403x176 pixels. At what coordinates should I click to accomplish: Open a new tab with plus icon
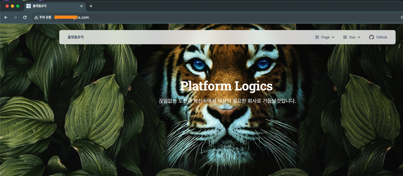pyautogui.click(x=91, y=6)
